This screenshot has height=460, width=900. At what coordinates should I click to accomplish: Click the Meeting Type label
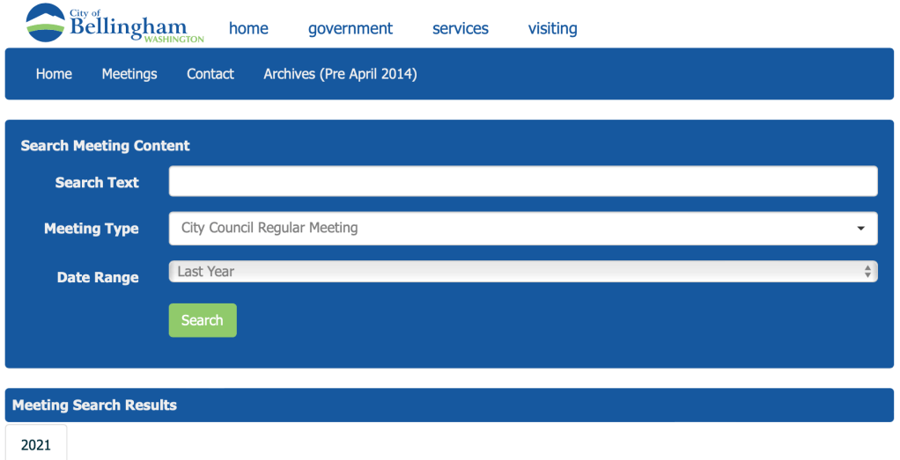(x=92, y=229)
